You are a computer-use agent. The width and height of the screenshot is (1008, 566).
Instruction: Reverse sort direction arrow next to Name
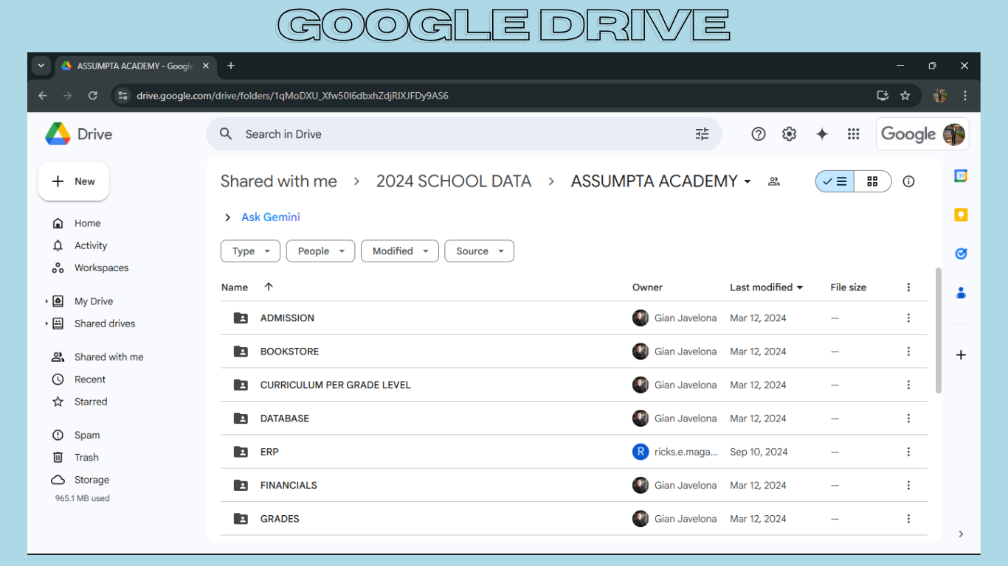coord(269,287)
